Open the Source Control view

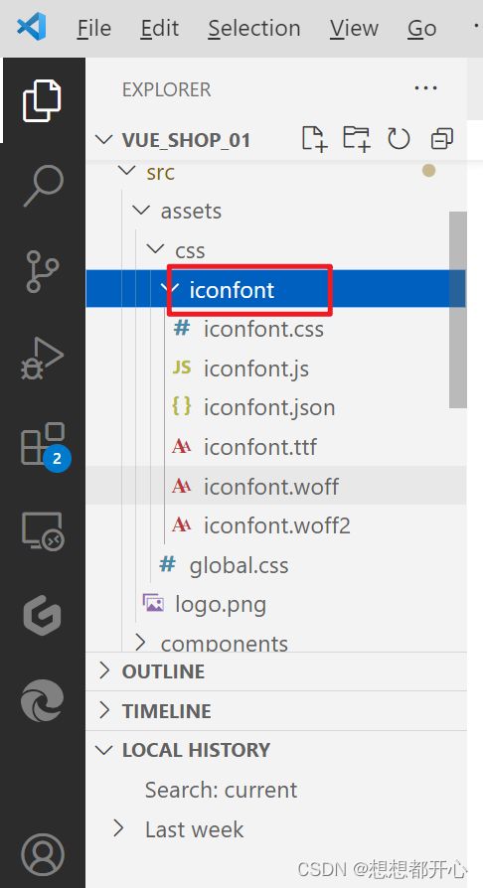[x=43, y=272]
